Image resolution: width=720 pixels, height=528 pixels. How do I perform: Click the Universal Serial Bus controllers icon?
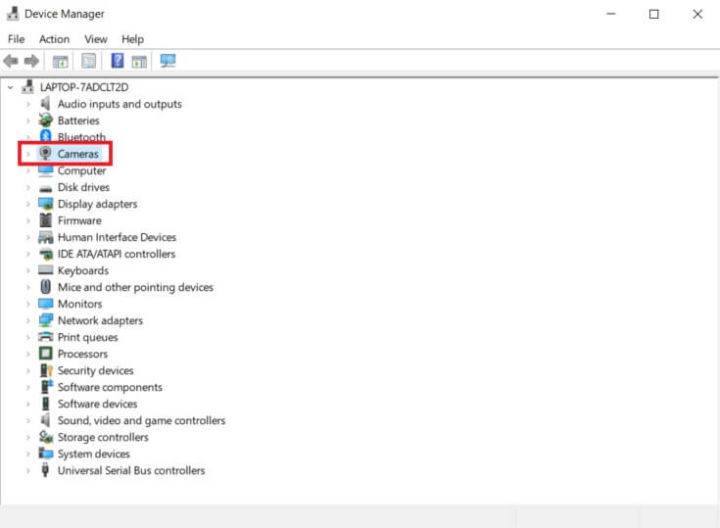[45, 470]
